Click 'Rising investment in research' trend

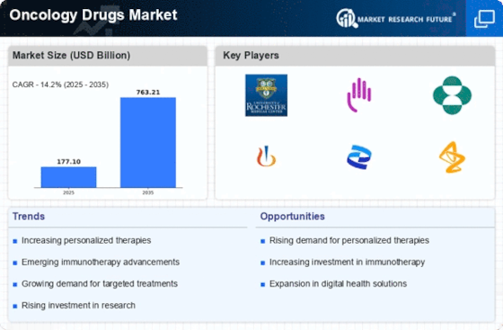(78, 306)
